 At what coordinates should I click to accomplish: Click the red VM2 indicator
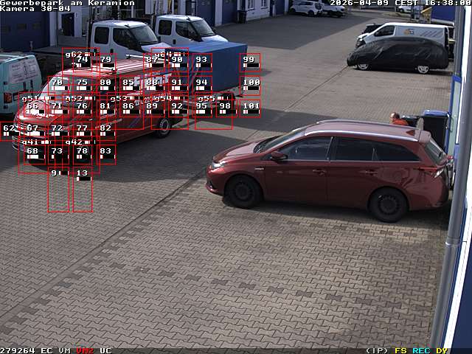85,350
